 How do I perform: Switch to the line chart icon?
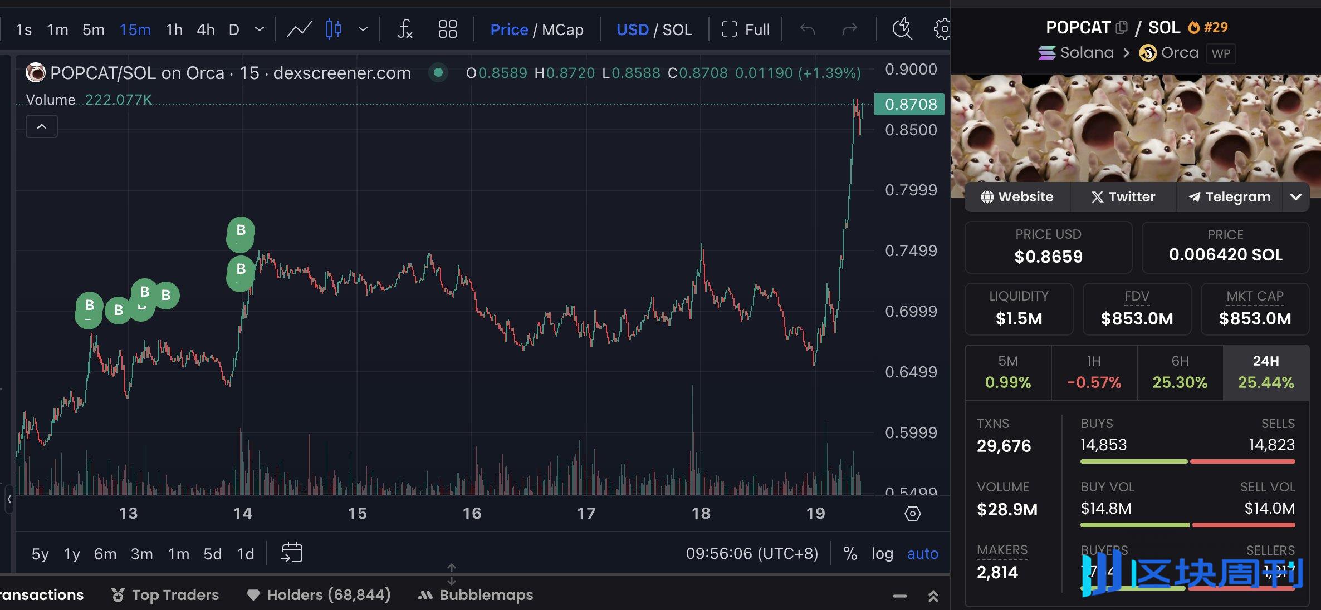(x=299, y=29)
